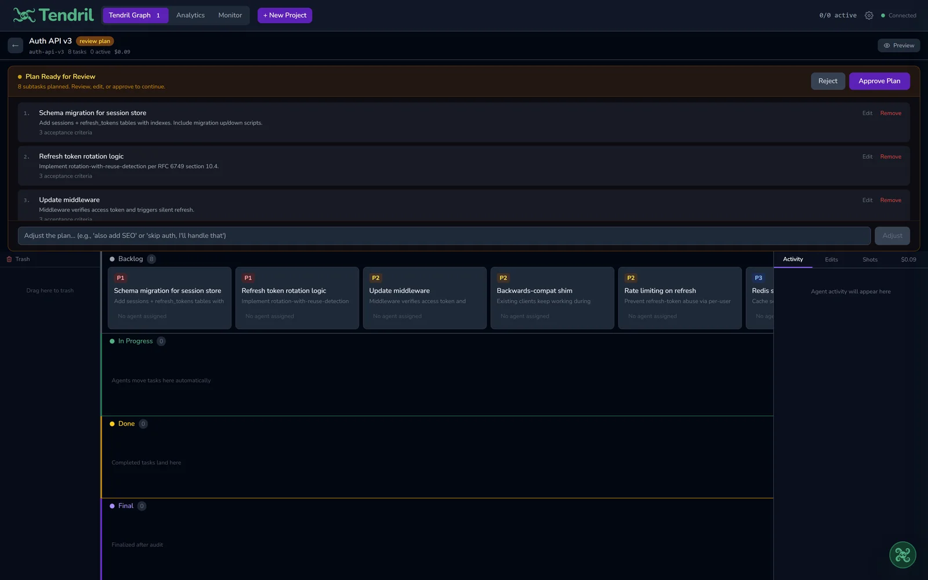Open the Shots tab in the activity panel

click(869, 259)
